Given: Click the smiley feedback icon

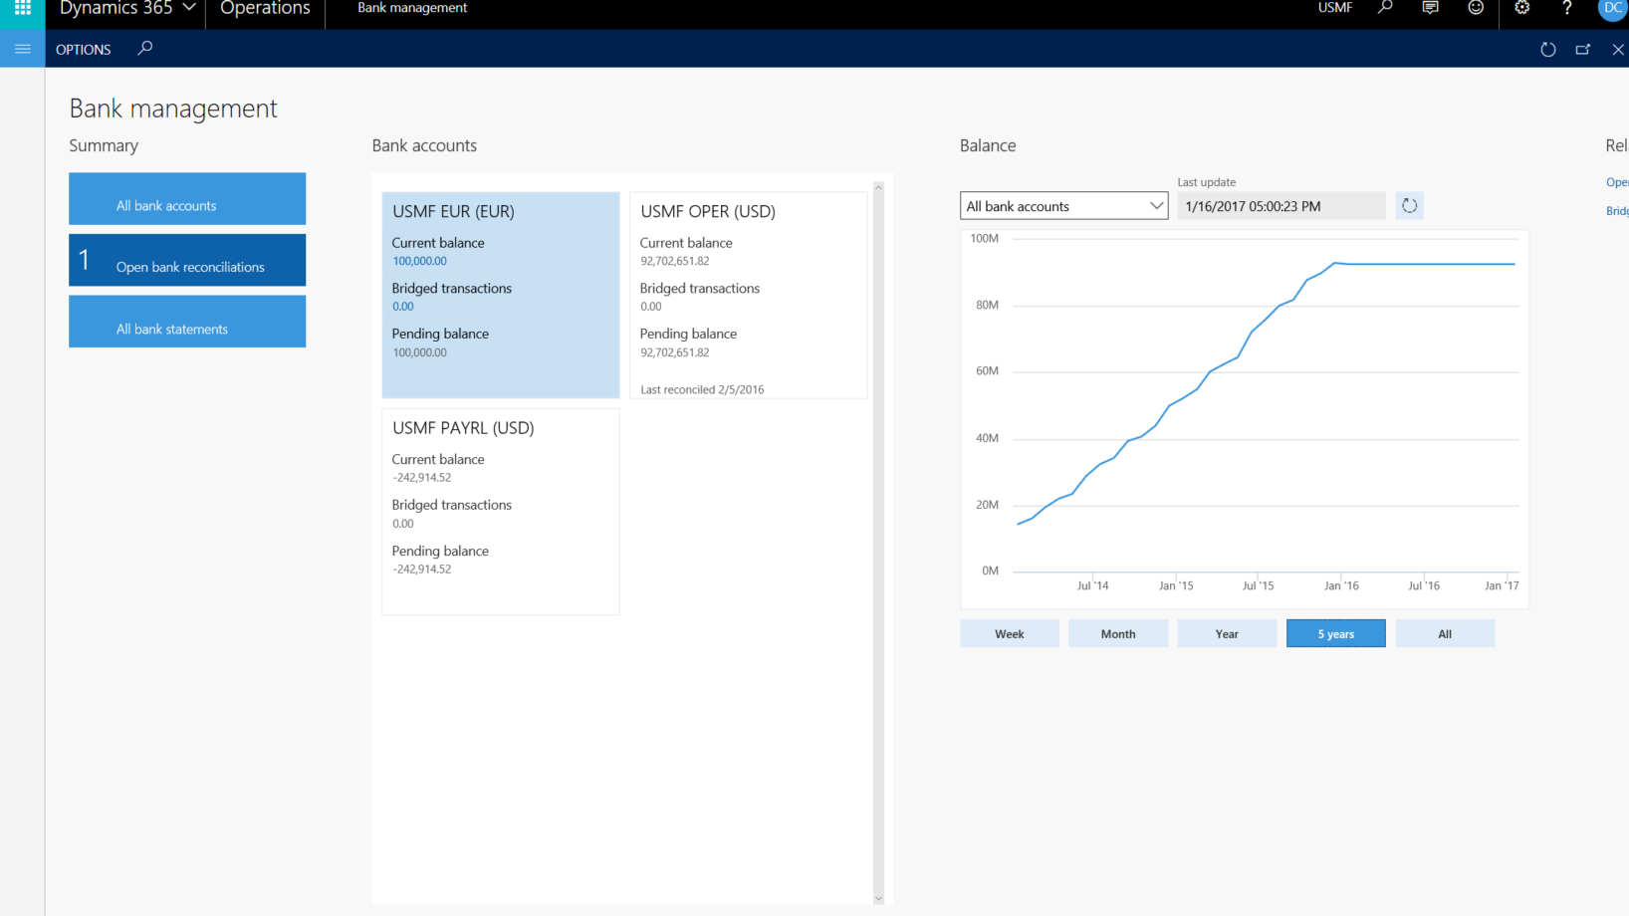Looking at the screenshot, I should click(1476, 8).
